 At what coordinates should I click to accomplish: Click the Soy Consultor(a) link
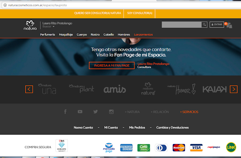tap(140, 13)
